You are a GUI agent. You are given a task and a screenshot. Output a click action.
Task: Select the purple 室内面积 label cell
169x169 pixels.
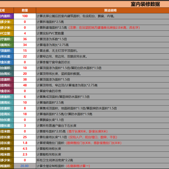click(7, 16)
